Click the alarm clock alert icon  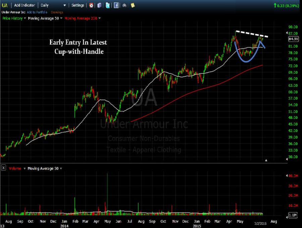pyautogui.click(x=91, y=5)
